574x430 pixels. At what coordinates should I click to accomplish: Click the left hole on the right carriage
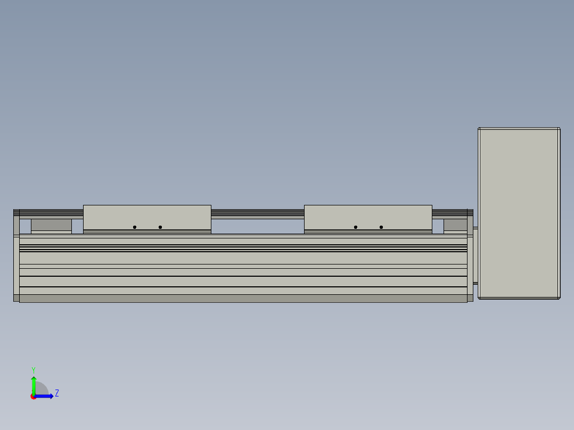pos(356,227)
